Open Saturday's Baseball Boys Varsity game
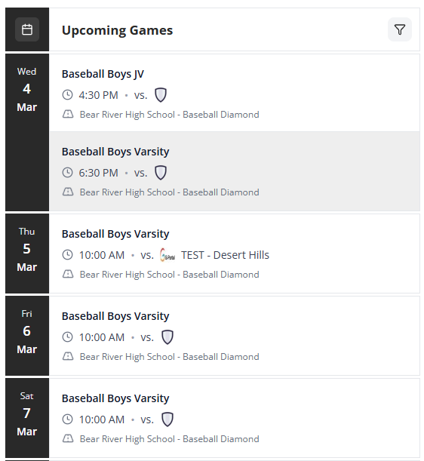Viewport: 424px width, 461px height. 235,418
